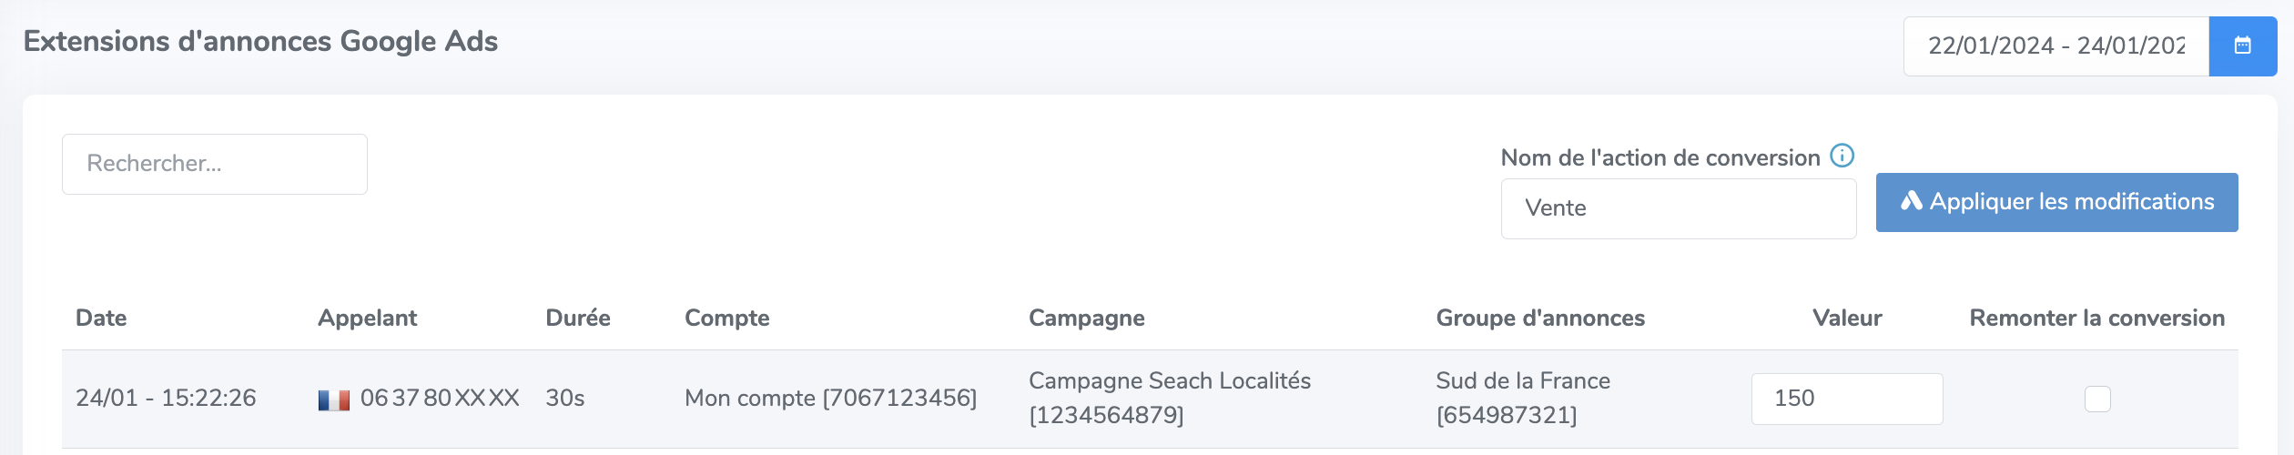The width and height of the screenshot is (2294, 455).
Task: Select the Campagne Seach Localités cell
Action: (1170, 398)
